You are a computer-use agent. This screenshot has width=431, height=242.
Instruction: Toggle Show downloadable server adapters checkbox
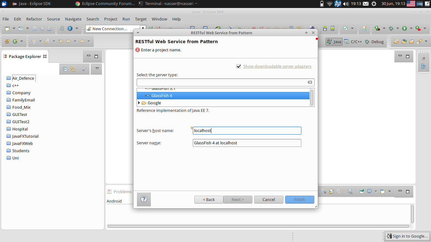(239, 66)
